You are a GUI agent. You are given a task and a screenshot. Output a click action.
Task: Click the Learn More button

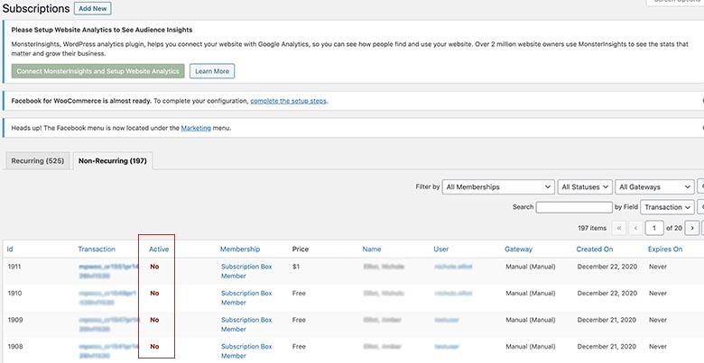(212, 71)
